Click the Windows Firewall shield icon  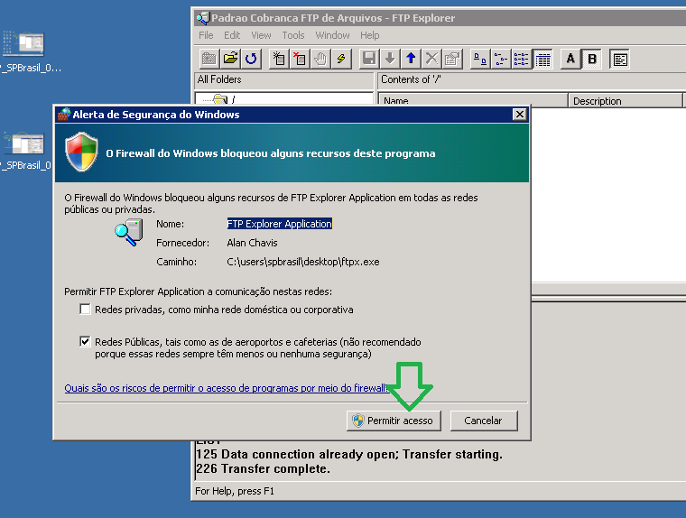[81, 152]
